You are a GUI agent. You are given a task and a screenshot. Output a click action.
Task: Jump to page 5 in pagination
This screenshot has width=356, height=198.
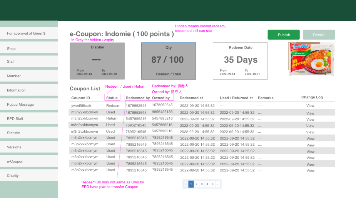[x=212, y=184]
